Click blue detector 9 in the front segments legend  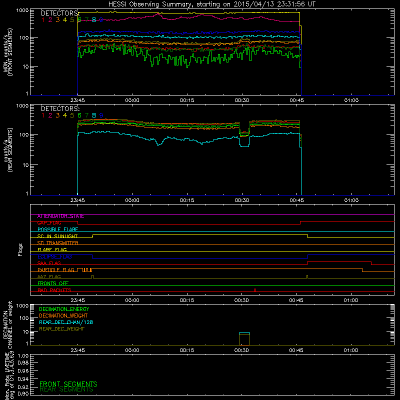point(101,19)
